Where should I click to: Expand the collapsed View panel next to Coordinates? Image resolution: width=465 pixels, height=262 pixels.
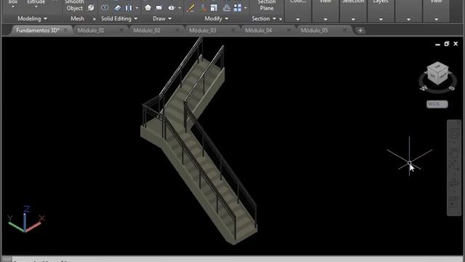coord(325,20)
